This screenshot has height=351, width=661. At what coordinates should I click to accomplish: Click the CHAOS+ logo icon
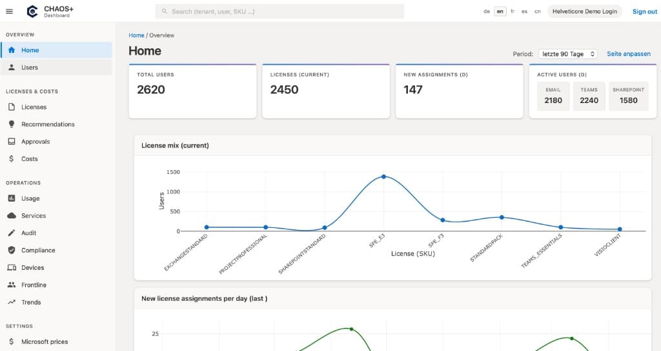coord(32,11)
